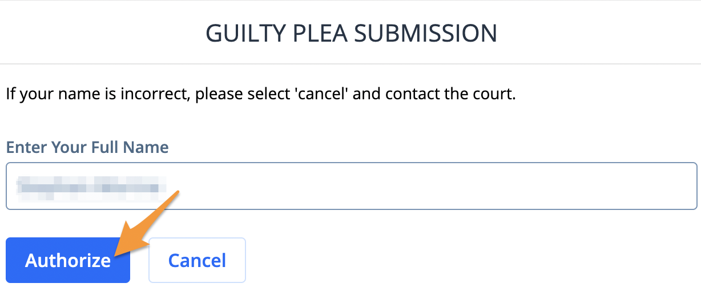Image resolution: width=701 pixels, height=291 pixels.
Task: Click the 'Enter Your Full Name' label
Action: pyautogui.click(x=87, y=147)
